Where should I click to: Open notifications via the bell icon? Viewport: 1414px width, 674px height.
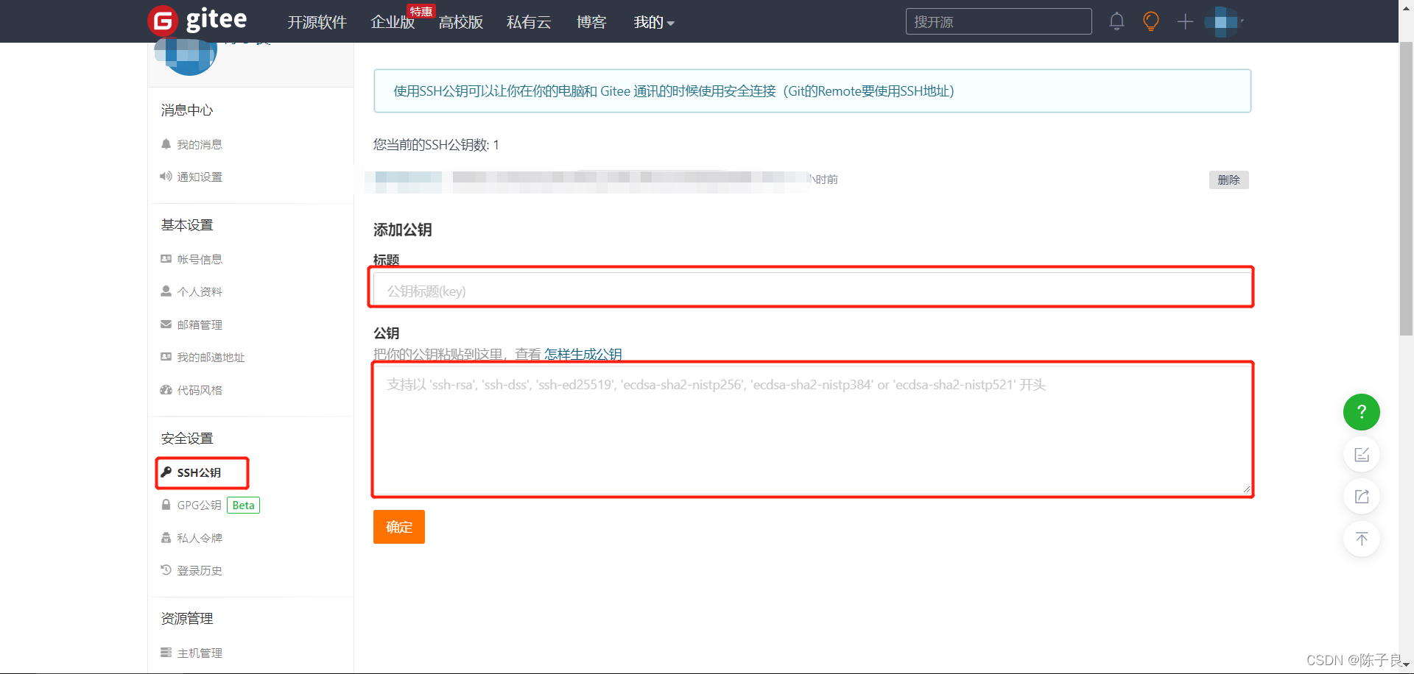coord(1116,21)
